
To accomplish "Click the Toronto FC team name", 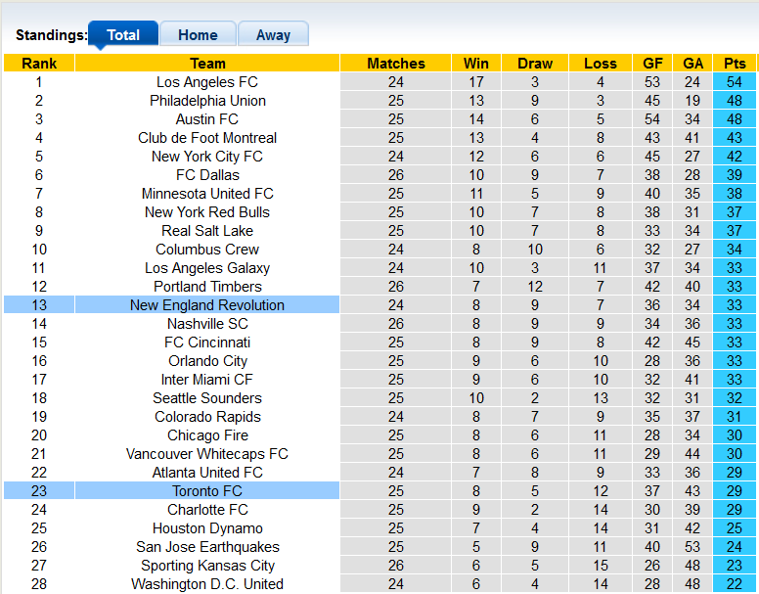I will 207,491.
